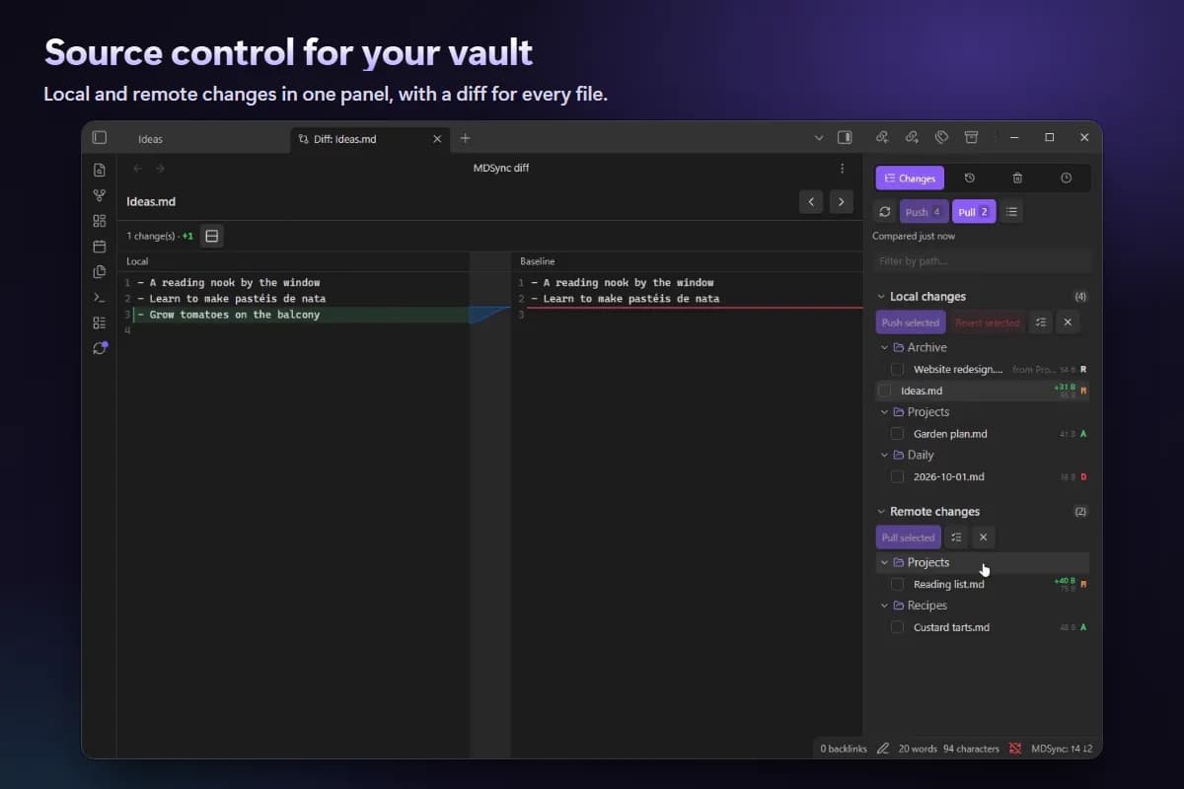
Task: Open the canvas grid ribbon icon
Action: pos(100,221)
